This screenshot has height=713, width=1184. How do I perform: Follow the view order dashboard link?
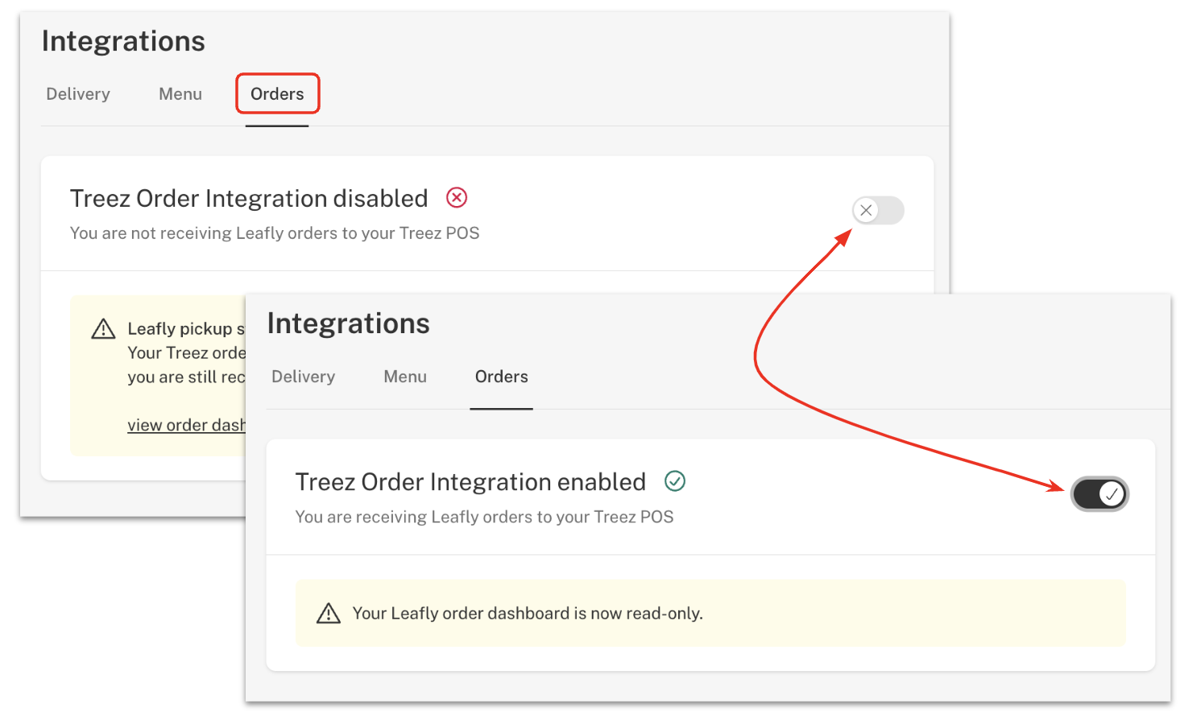pos(186,425)
